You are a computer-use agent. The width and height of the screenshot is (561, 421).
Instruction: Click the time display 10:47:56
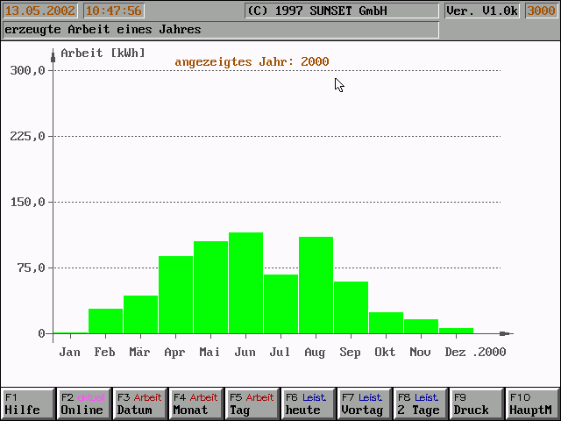pos(113,11)
